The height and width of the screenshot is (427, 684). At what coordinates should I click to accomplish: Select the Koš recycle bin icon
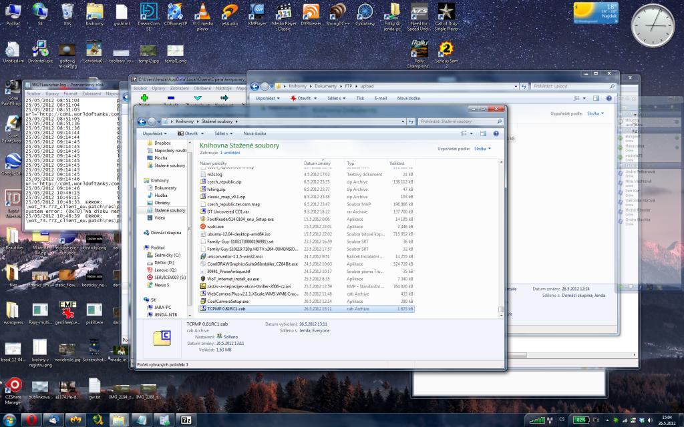(67, 15)
